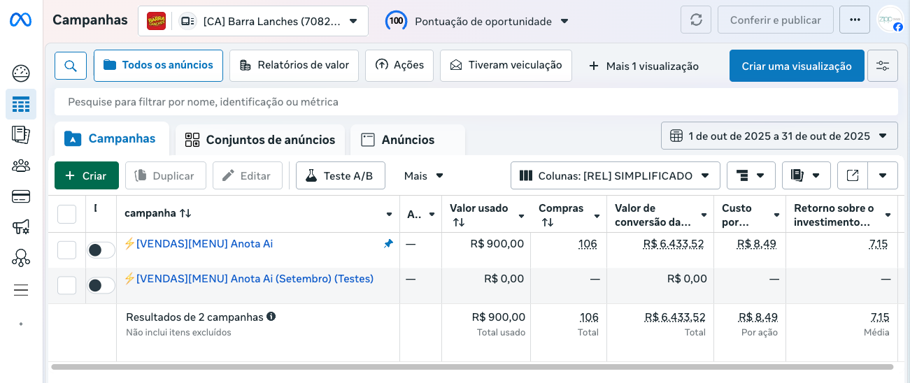Expand the Colunas: [REL] SIMPLIFICADO dropdown
Viewport: 910px width, 383px height.
[615, 175]
